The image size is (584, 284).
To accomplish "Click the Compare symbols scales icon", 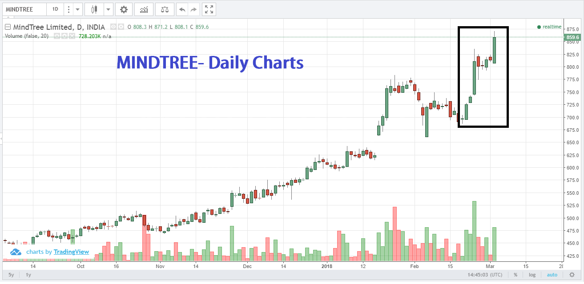I will click(x=165, y=9).
